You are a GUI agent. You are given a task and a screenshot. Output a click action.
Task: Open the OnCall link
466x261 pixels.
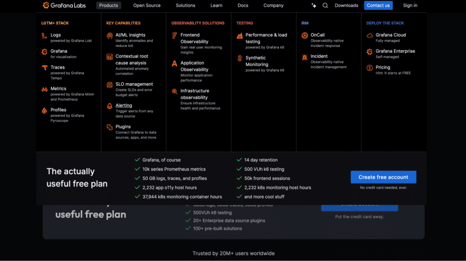click(x=317, y=35)
